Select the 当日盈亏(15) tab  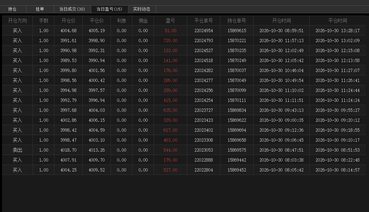(x=110, y=9)
